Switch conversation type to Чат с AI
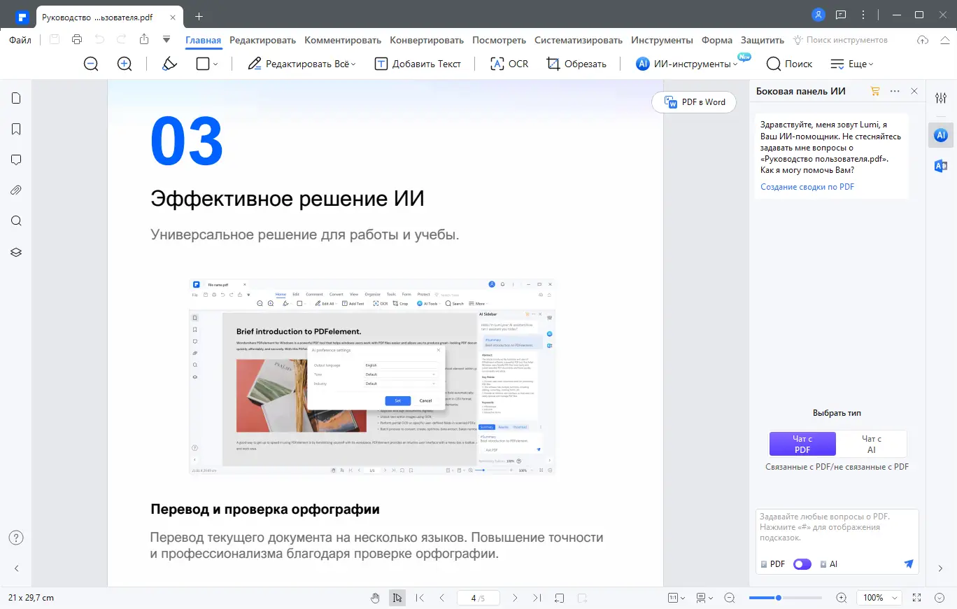 [x=872, y=444]
